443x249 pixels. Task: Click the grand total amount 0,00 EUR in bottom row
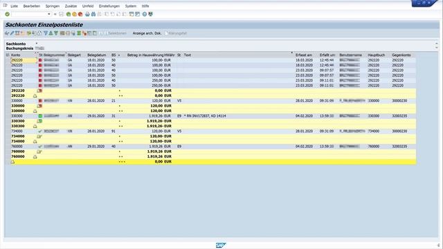163,162
